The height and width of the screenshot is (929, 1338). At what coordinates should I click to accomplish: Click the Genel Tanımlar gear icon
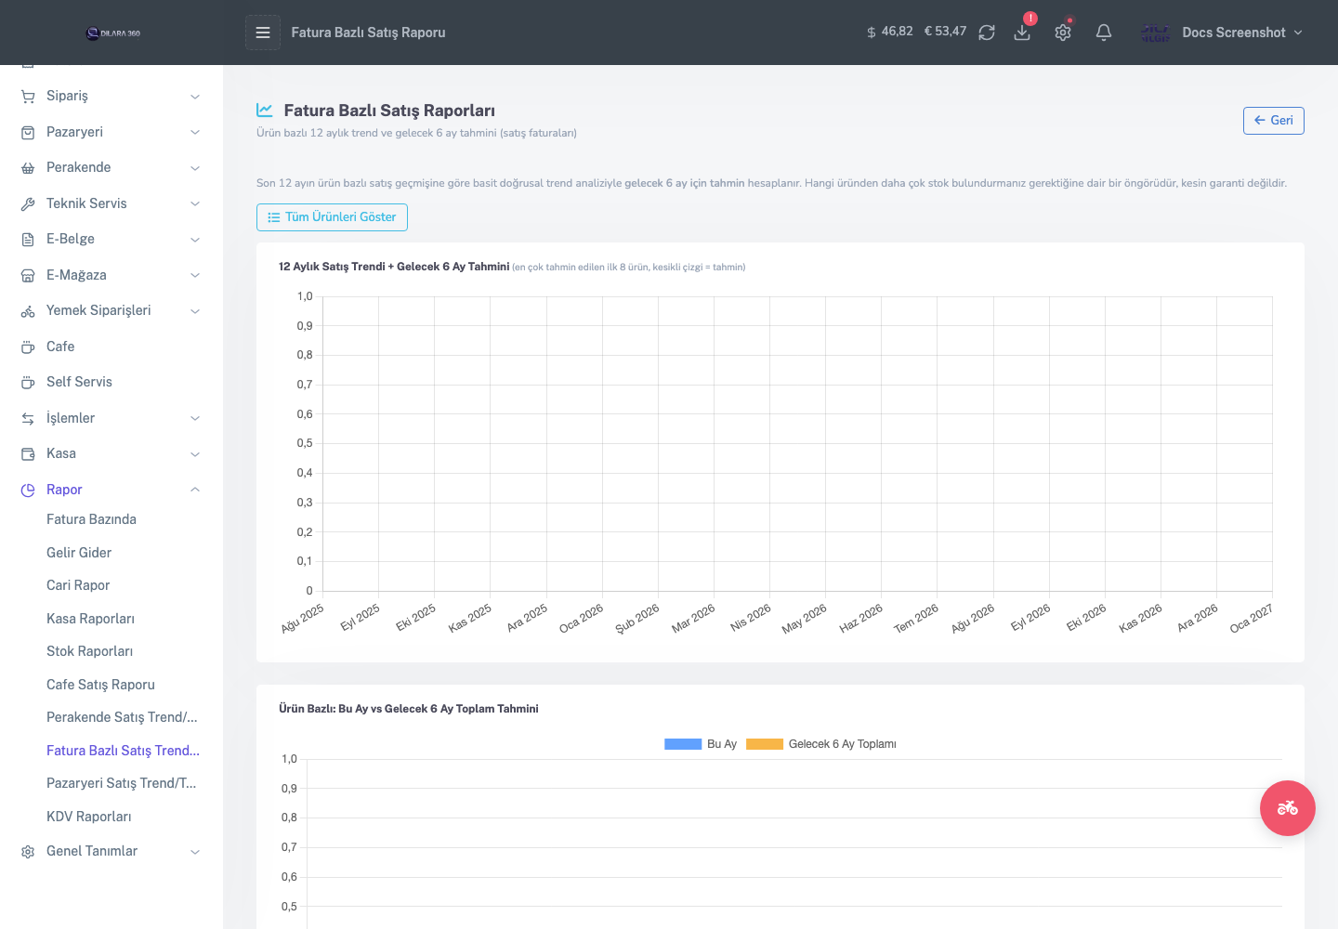(28, 851)
